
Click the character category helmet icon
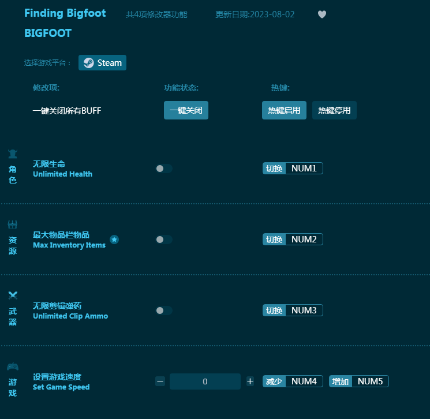pos(13,154)
